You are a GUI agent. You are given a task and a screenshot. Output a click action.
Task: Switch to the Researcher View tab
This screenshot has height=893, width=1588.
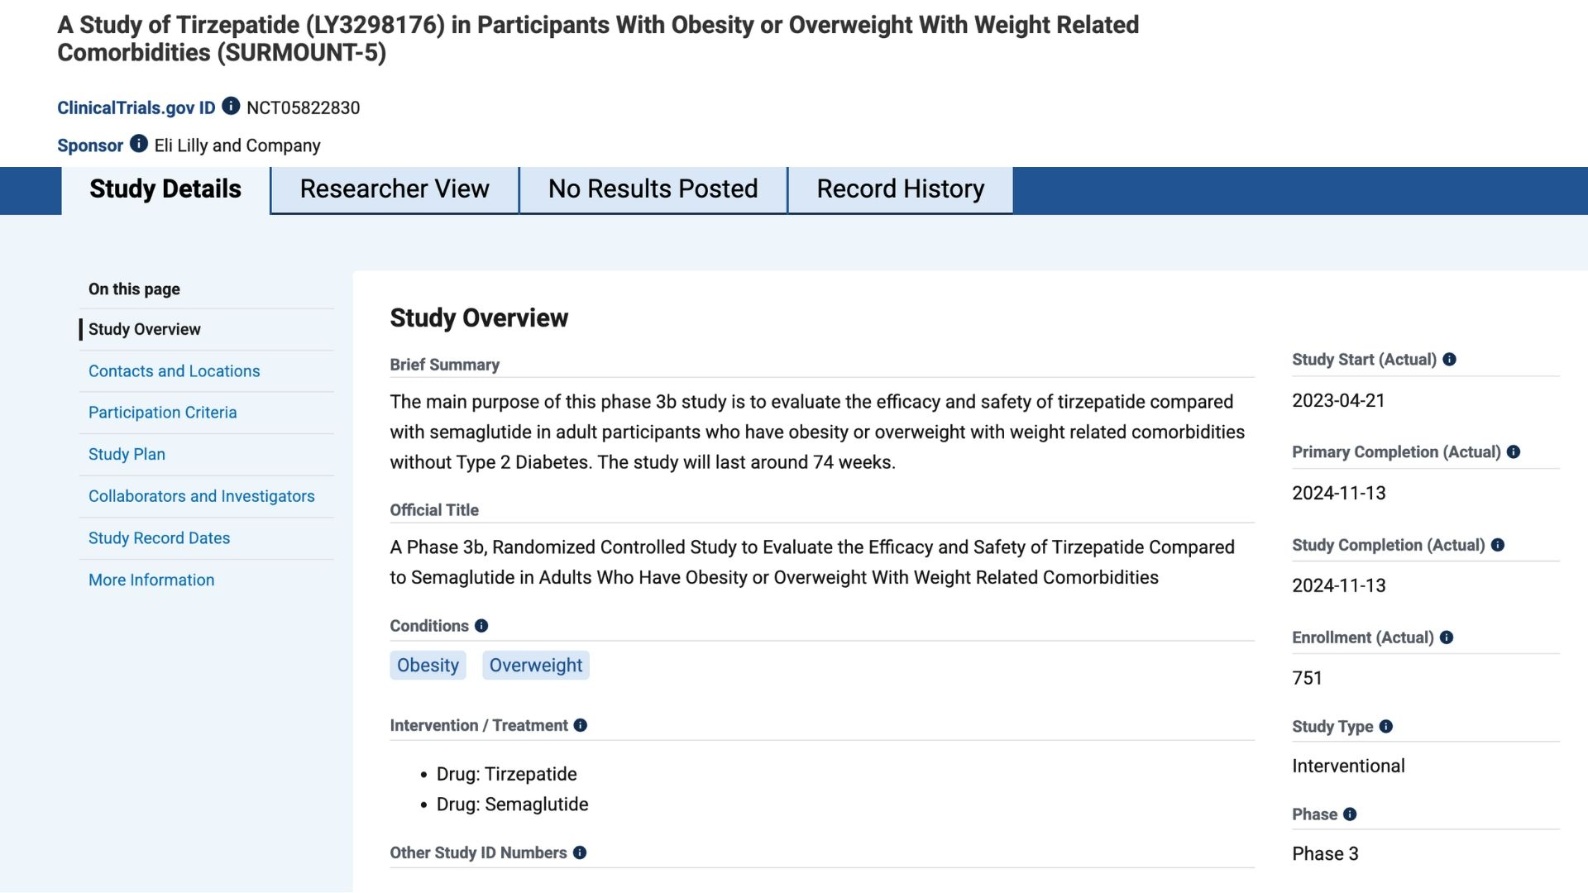395,189
